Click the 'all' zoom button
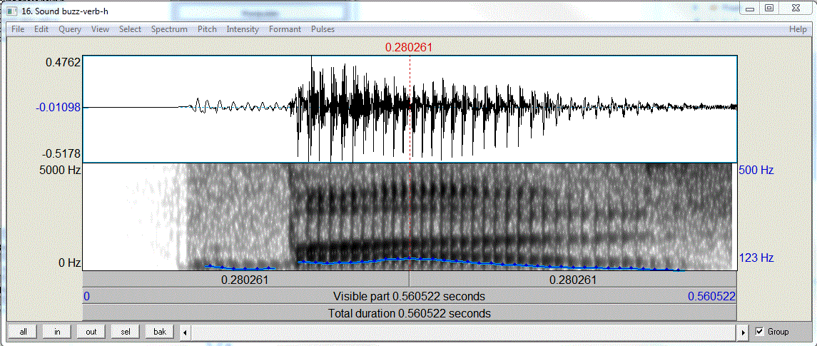The height and width of the screenshot is (346, 817). [23, 332]
